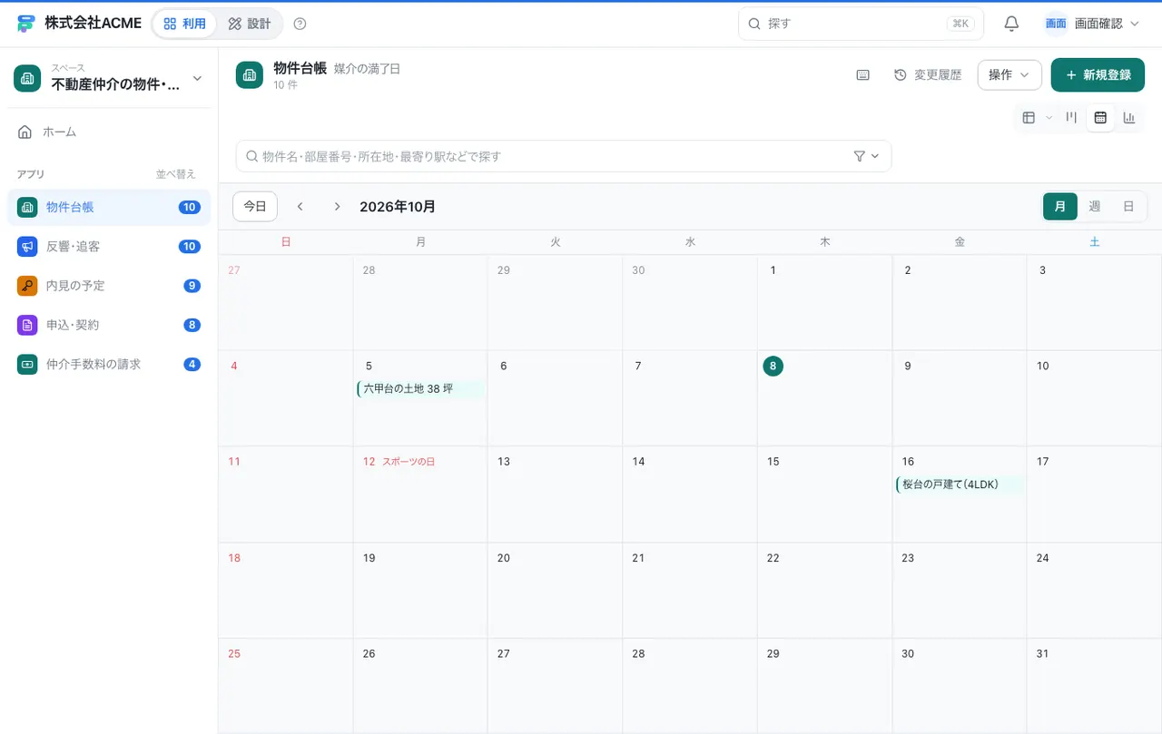The width and height of the screenshot is (1162, 734).
Task: Select 月 month view
Action: (1060, 207)
